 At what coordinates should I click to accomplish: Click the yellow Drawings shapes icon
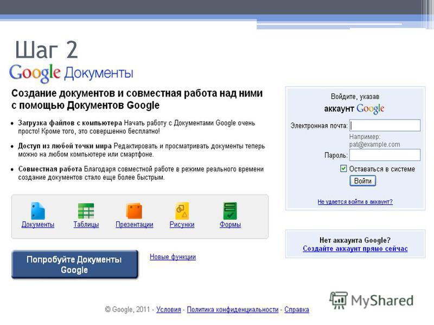point(182,211)
